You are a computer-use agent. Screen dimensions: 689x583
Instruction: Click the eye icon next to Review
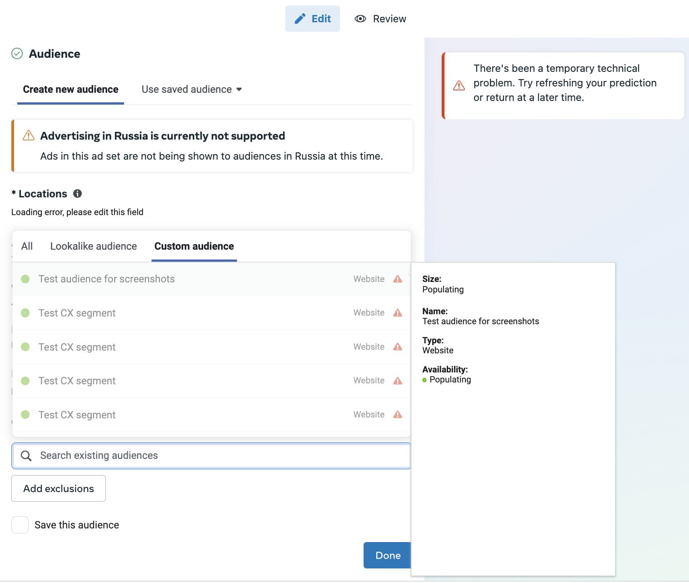(x=360, y=19)
